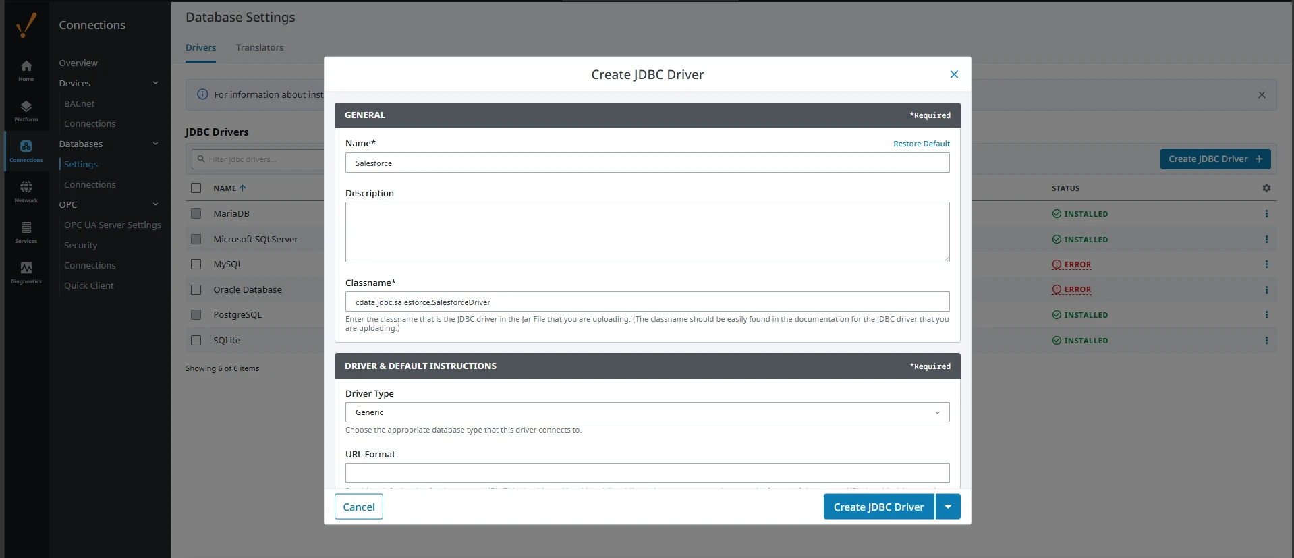
Task: Open the Services section icon
Action: [26, 232]
